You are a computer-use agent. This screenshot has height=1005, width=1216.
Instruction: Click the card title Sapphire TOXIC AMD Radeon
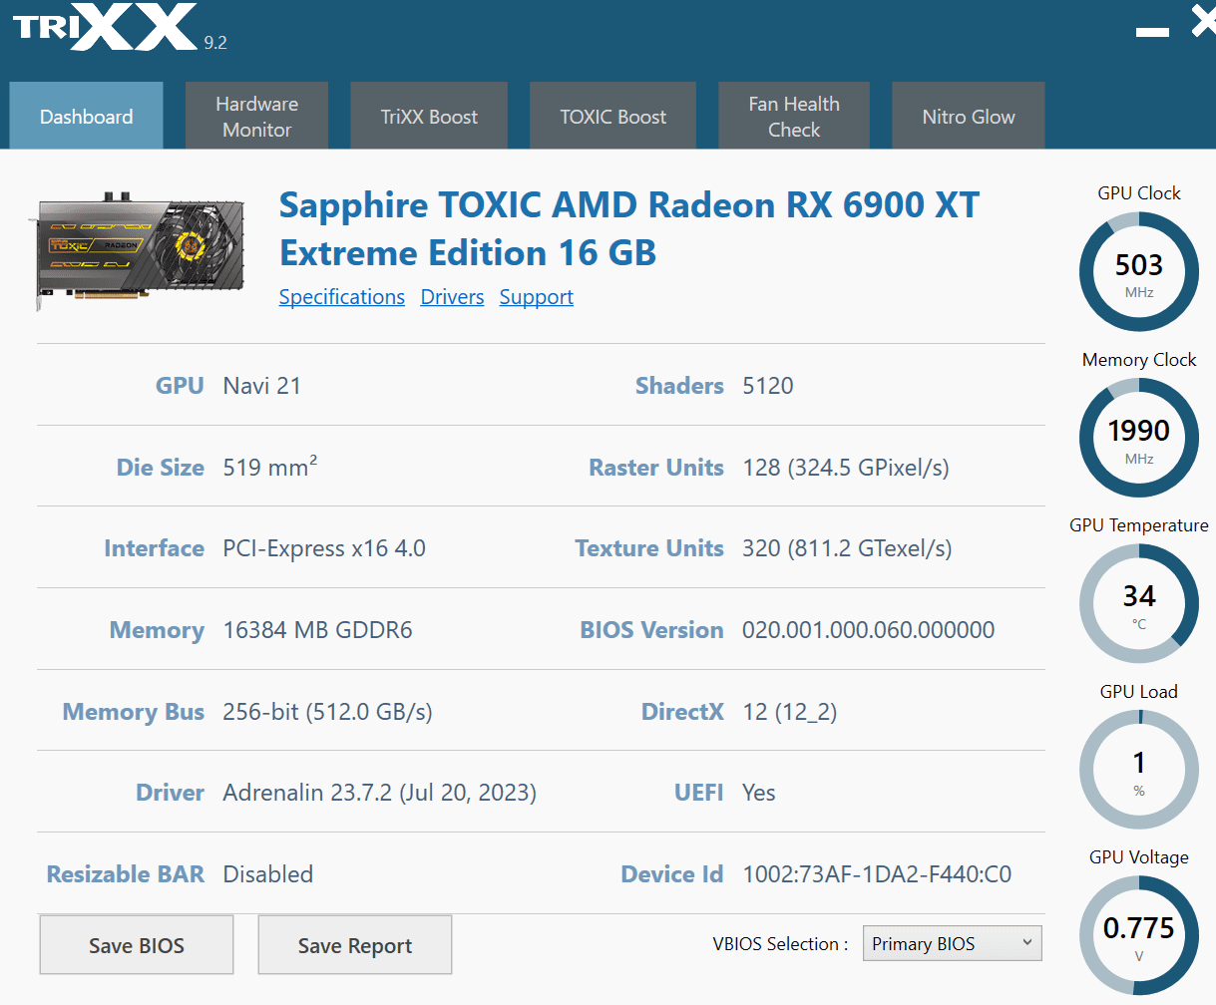628,228
